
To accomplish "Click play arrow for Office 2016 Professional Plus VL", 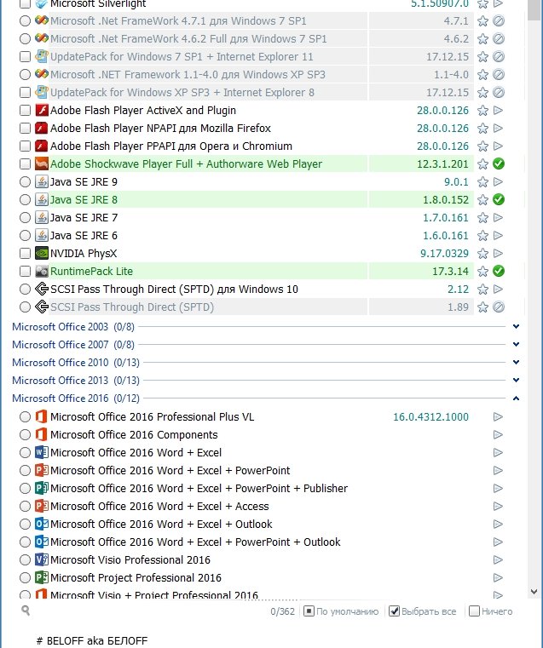I will 499,417.
